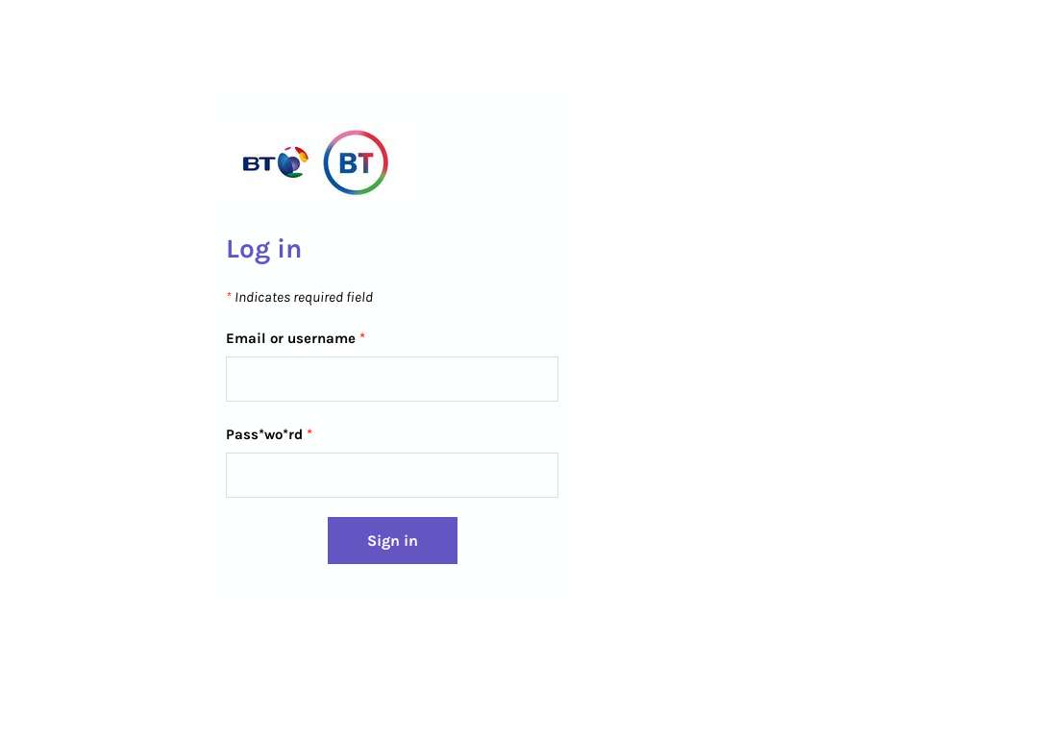
Task: Click the word in at the end of the heading
Action: (289, 249)
